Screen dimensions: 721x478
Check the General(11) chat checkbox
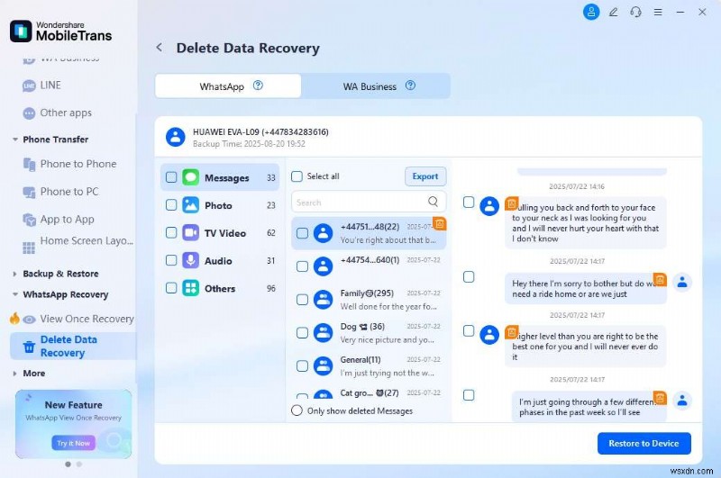click(302, 366)
